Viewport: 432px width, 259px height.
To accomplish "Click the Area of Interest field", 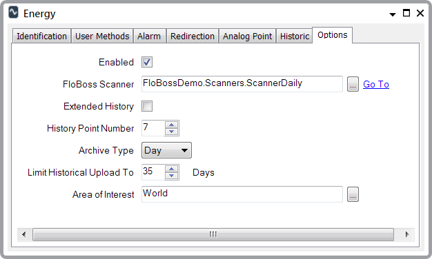I will pyautogui.click(x=242, y=194).
